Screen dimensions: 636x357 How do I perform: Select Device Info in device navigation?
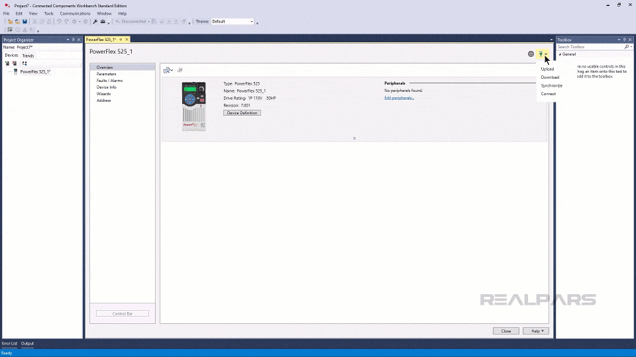(106, 87)
